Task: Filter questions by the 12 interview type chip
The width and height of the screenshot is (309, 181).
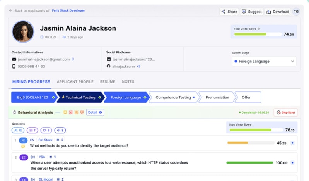Action: pyautogui.click(x=18, y=130)
